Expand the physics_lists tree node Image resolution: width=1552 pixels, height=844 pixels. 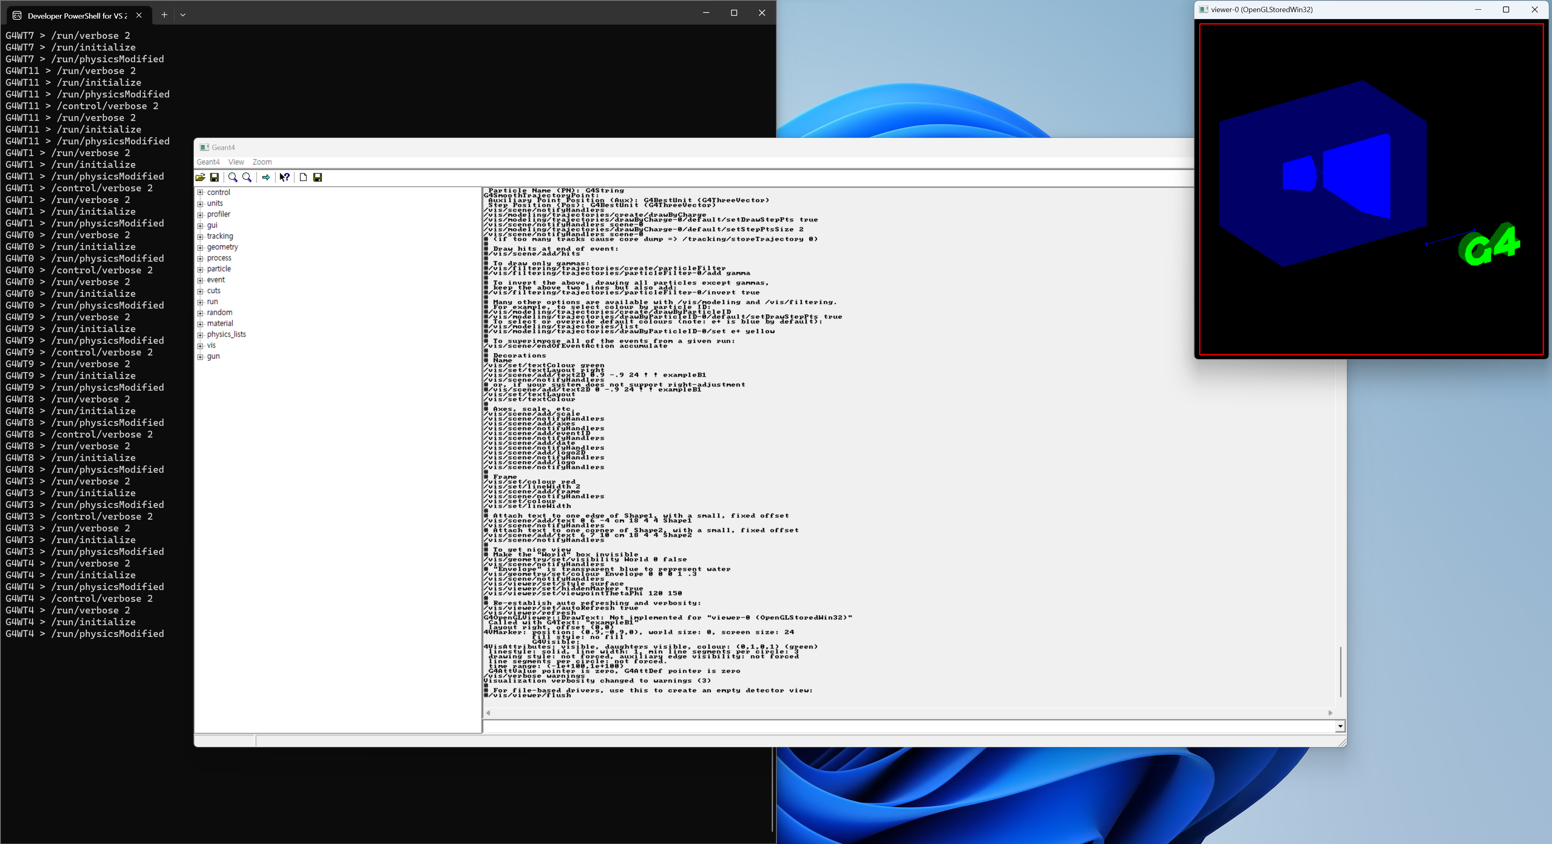[201, 335]
